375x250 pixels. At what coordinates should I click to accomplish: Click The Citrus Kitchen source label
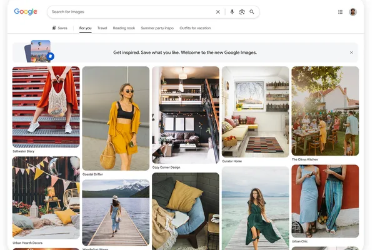[305, 159]
